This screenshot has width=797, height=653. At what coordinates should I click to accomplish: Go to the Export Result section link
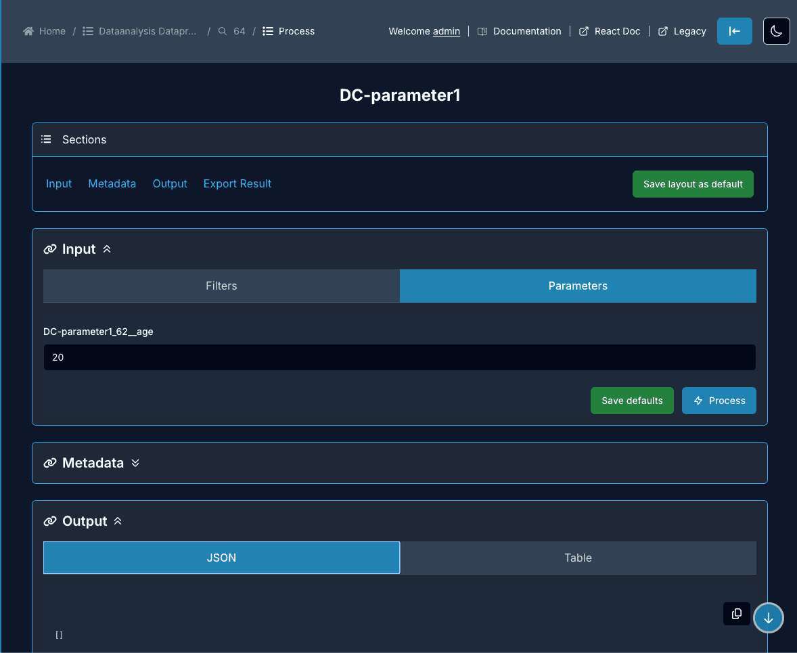pyautogui.click(x=237, y=183)
